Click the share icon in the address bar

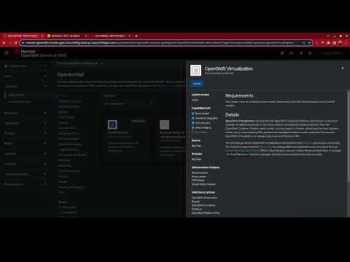click(303, 43)
